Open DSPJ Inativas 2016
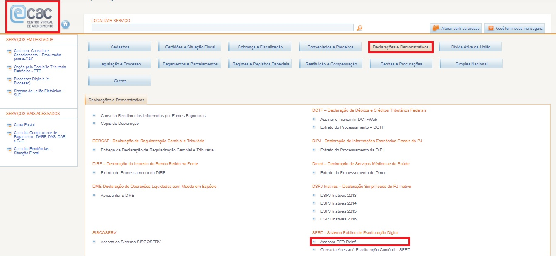This screenshot has height=256, width=556. click(338, 219)
